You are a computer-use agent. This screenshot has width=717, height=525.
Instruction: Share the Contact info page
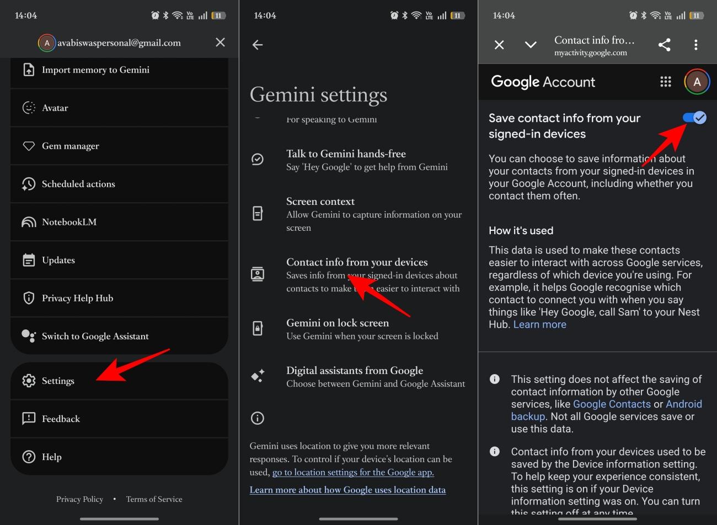[665, 45]
